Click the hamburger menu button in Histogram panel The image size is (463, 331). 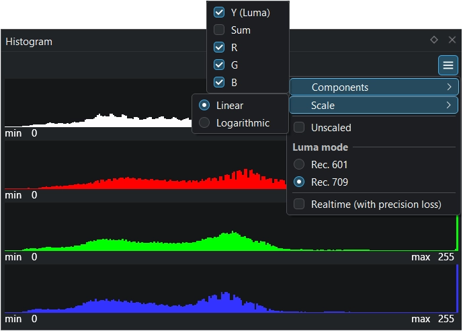point(448,65)
